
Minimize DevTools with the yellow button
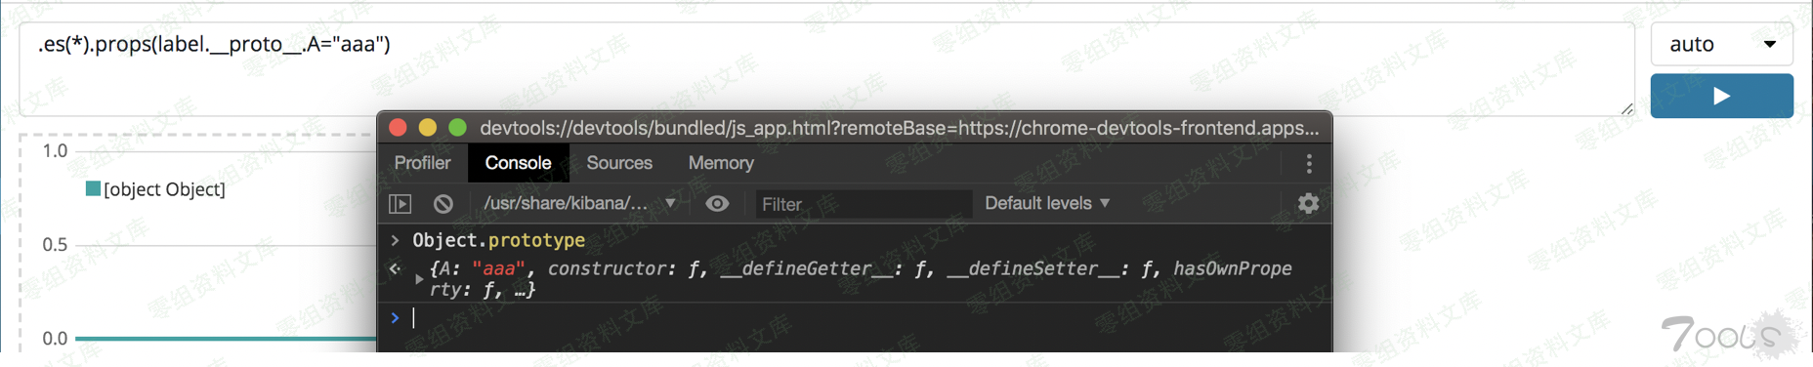[x=428, y=128]
